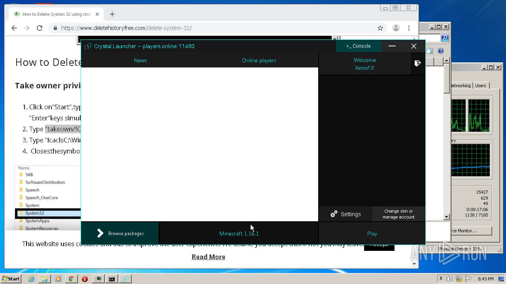506x284 pixels.
Task: Open the Chrome three-dot menu
Action: (409, 28)
